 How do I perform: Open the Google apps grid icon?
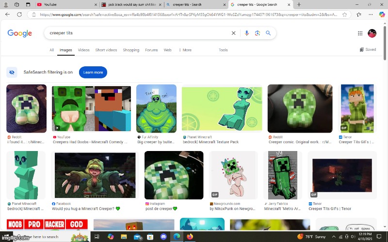(x=360, y=33)
